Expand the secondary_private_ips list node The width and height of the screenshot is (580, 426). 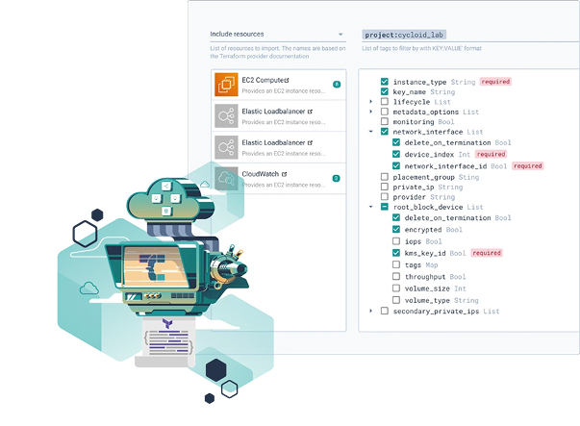371,311
